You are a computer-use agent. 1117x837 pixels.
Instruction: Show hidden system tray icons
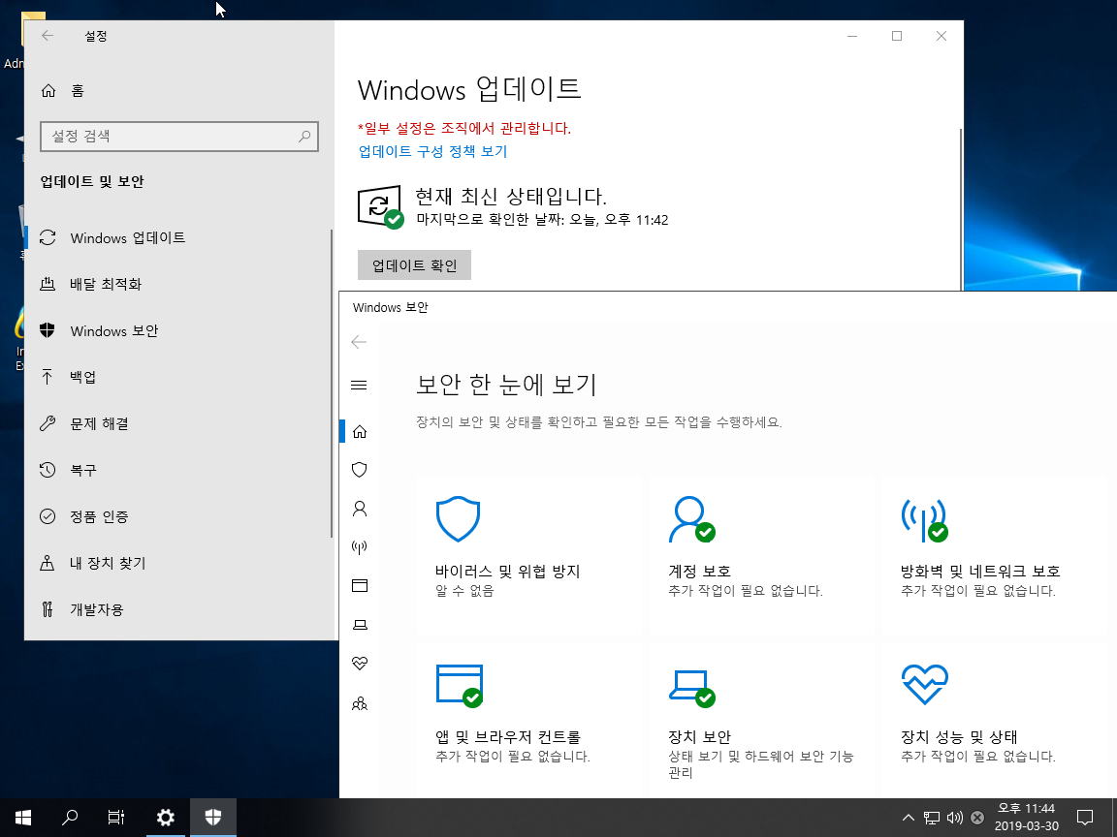[x=909, y=818]
